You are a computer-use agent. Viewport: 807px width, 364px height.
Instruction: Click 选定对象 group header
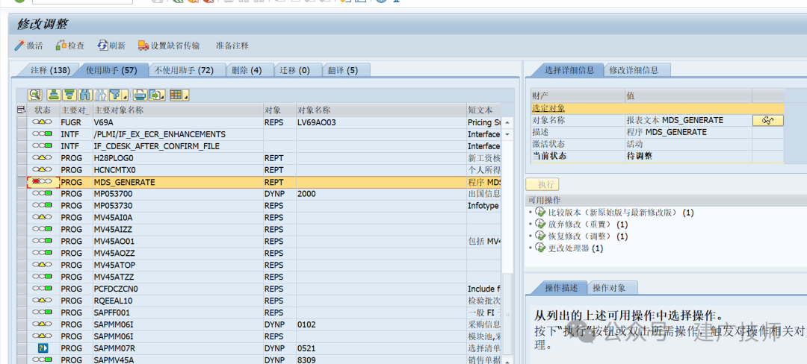point(658,108)
